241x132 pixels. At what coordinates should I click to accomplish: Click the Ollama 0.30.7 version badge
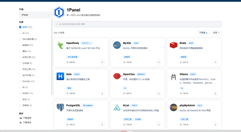tap(193, 74)
